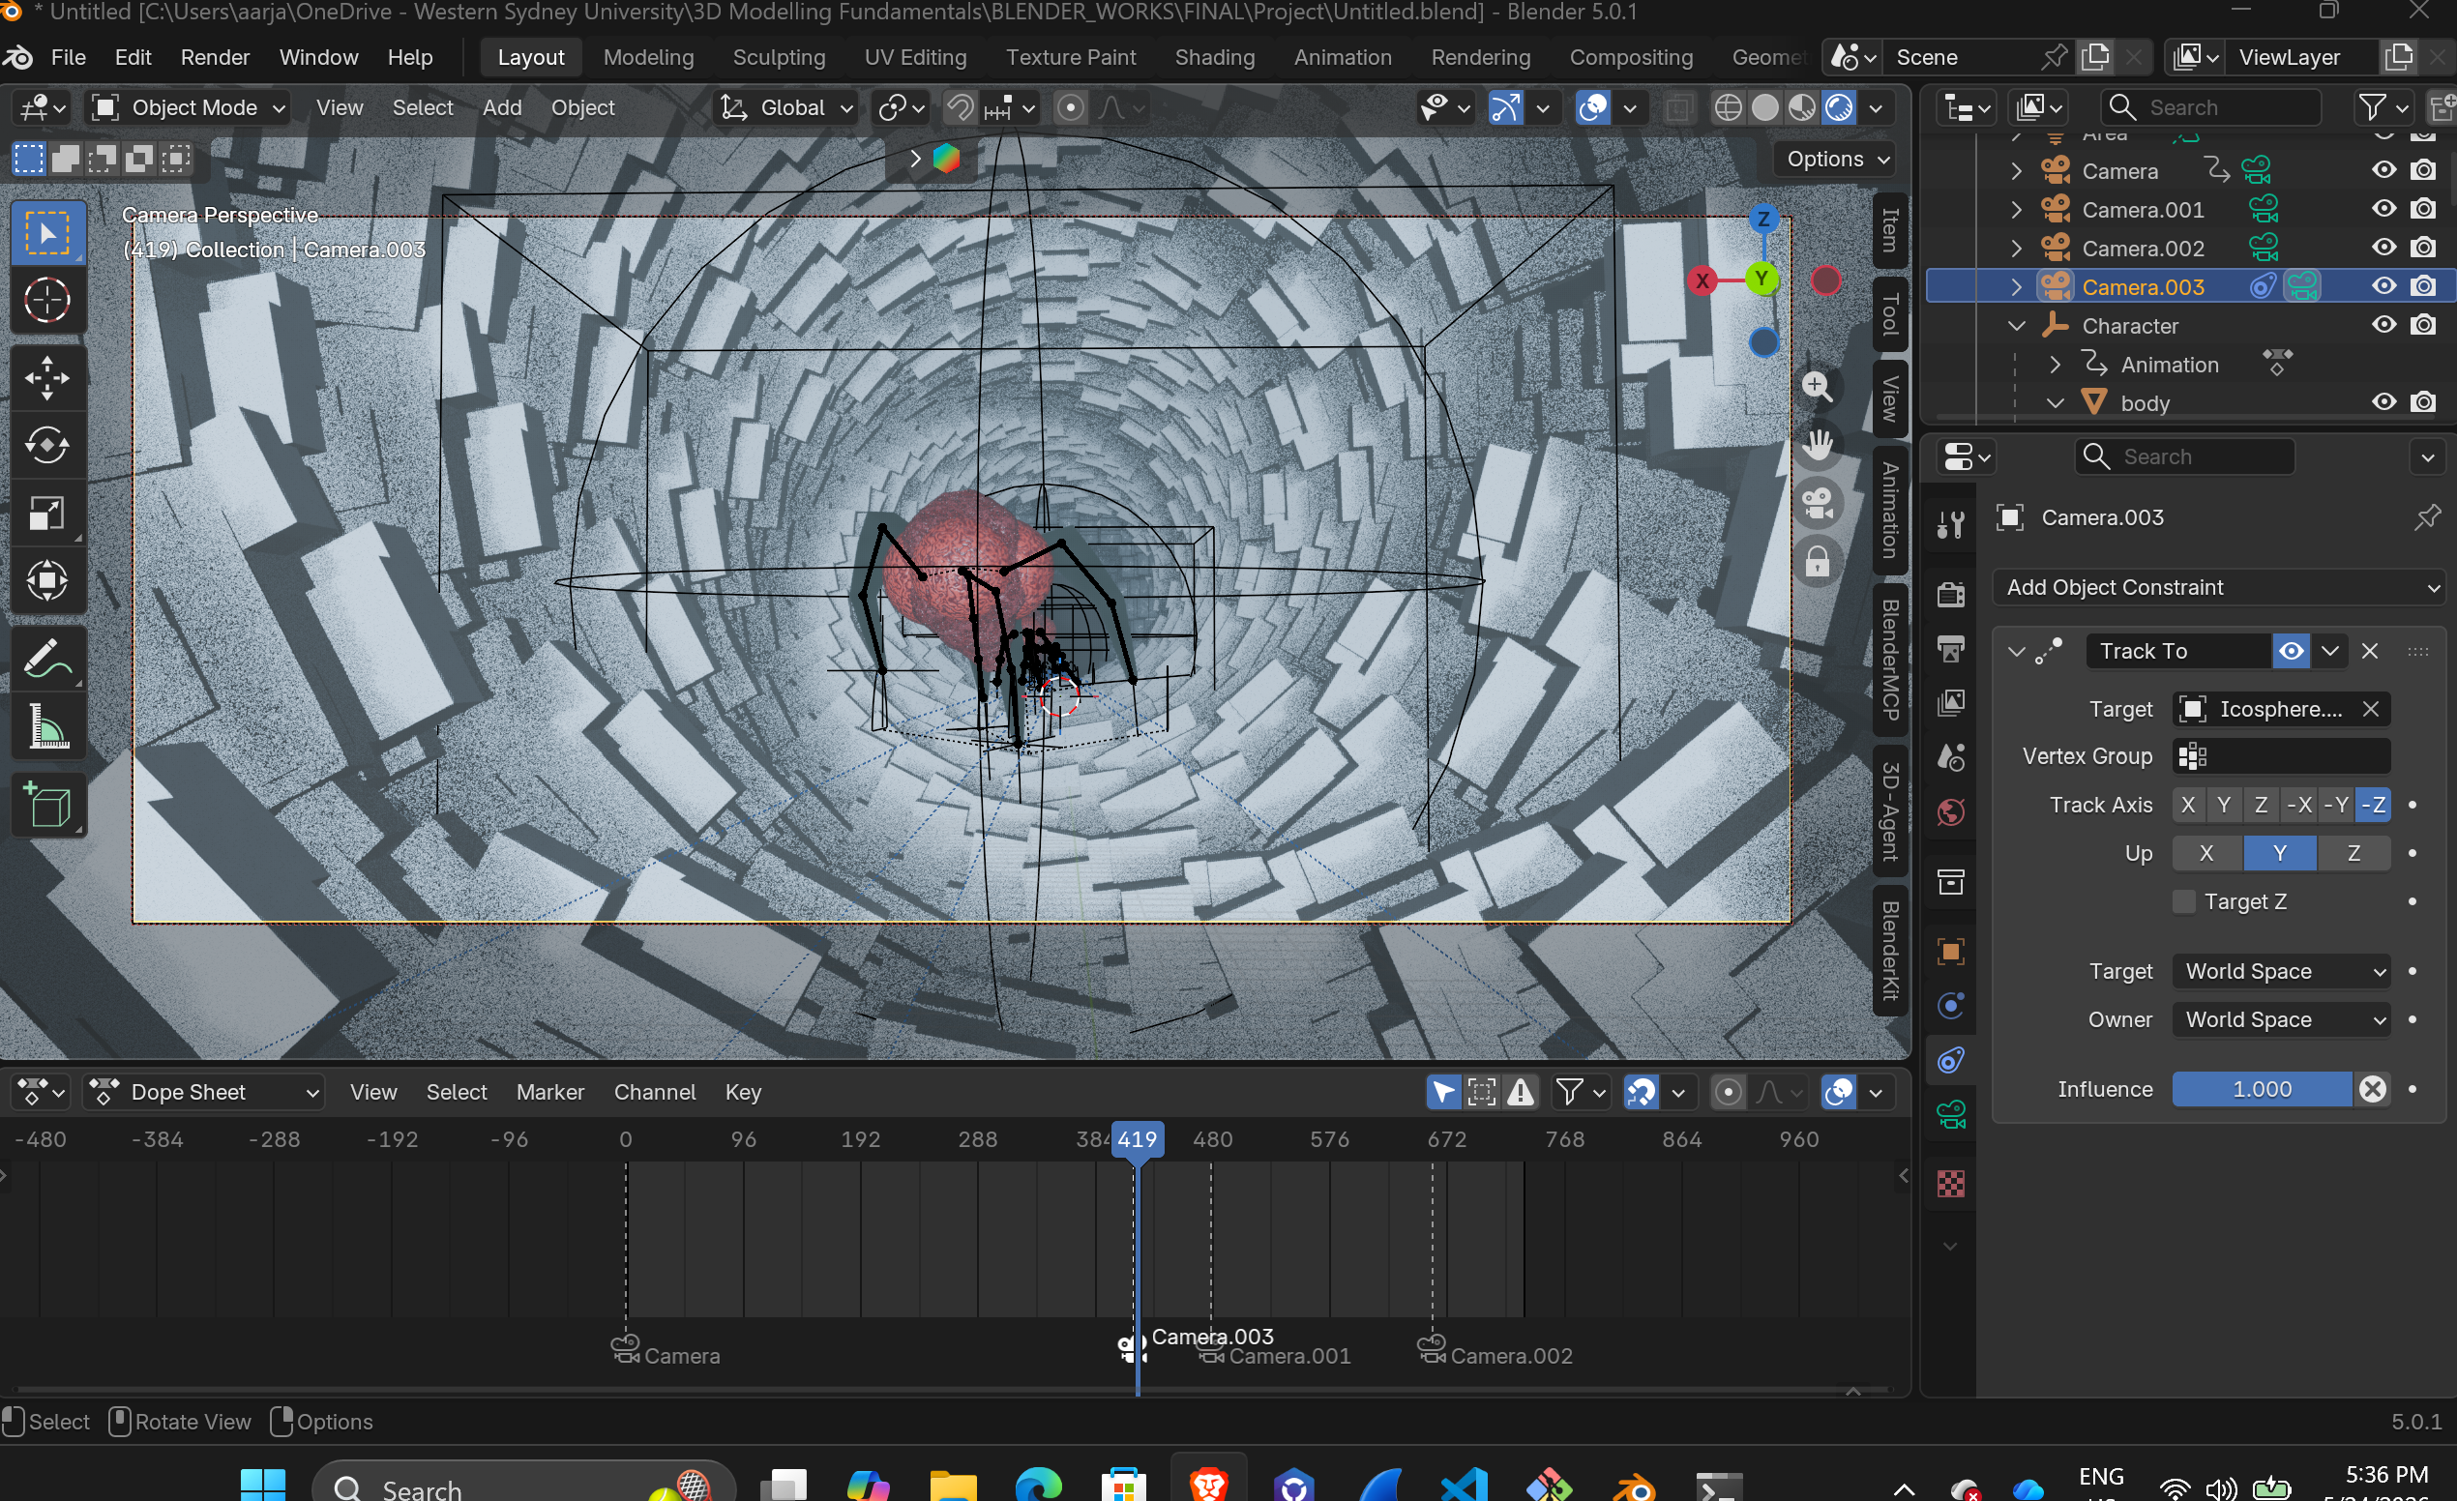Image resolution: width=2457 pixels, height=1501 pixels.
Task: Open the Tool properties tab
Action: click(1950, 524)
